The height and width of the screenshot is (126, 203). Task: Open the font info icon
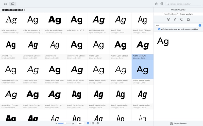(182, 19)
